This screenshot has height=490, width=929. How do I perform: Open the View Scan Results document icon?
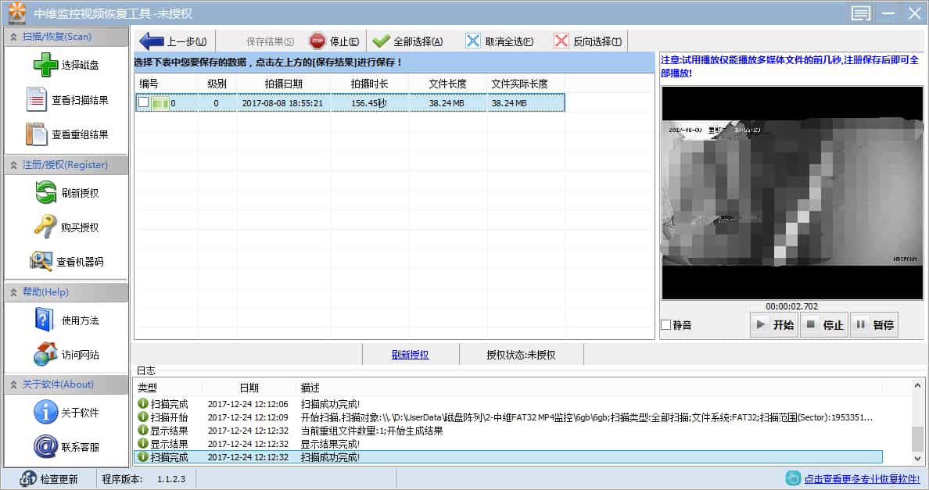36,99
